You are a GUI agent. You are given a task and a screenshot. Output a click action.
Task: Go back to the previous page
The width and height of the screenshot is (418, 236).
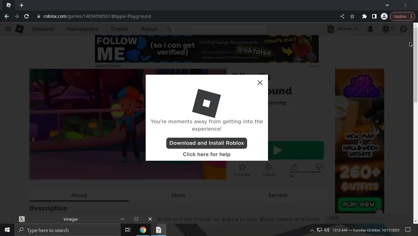click(7, 16)
